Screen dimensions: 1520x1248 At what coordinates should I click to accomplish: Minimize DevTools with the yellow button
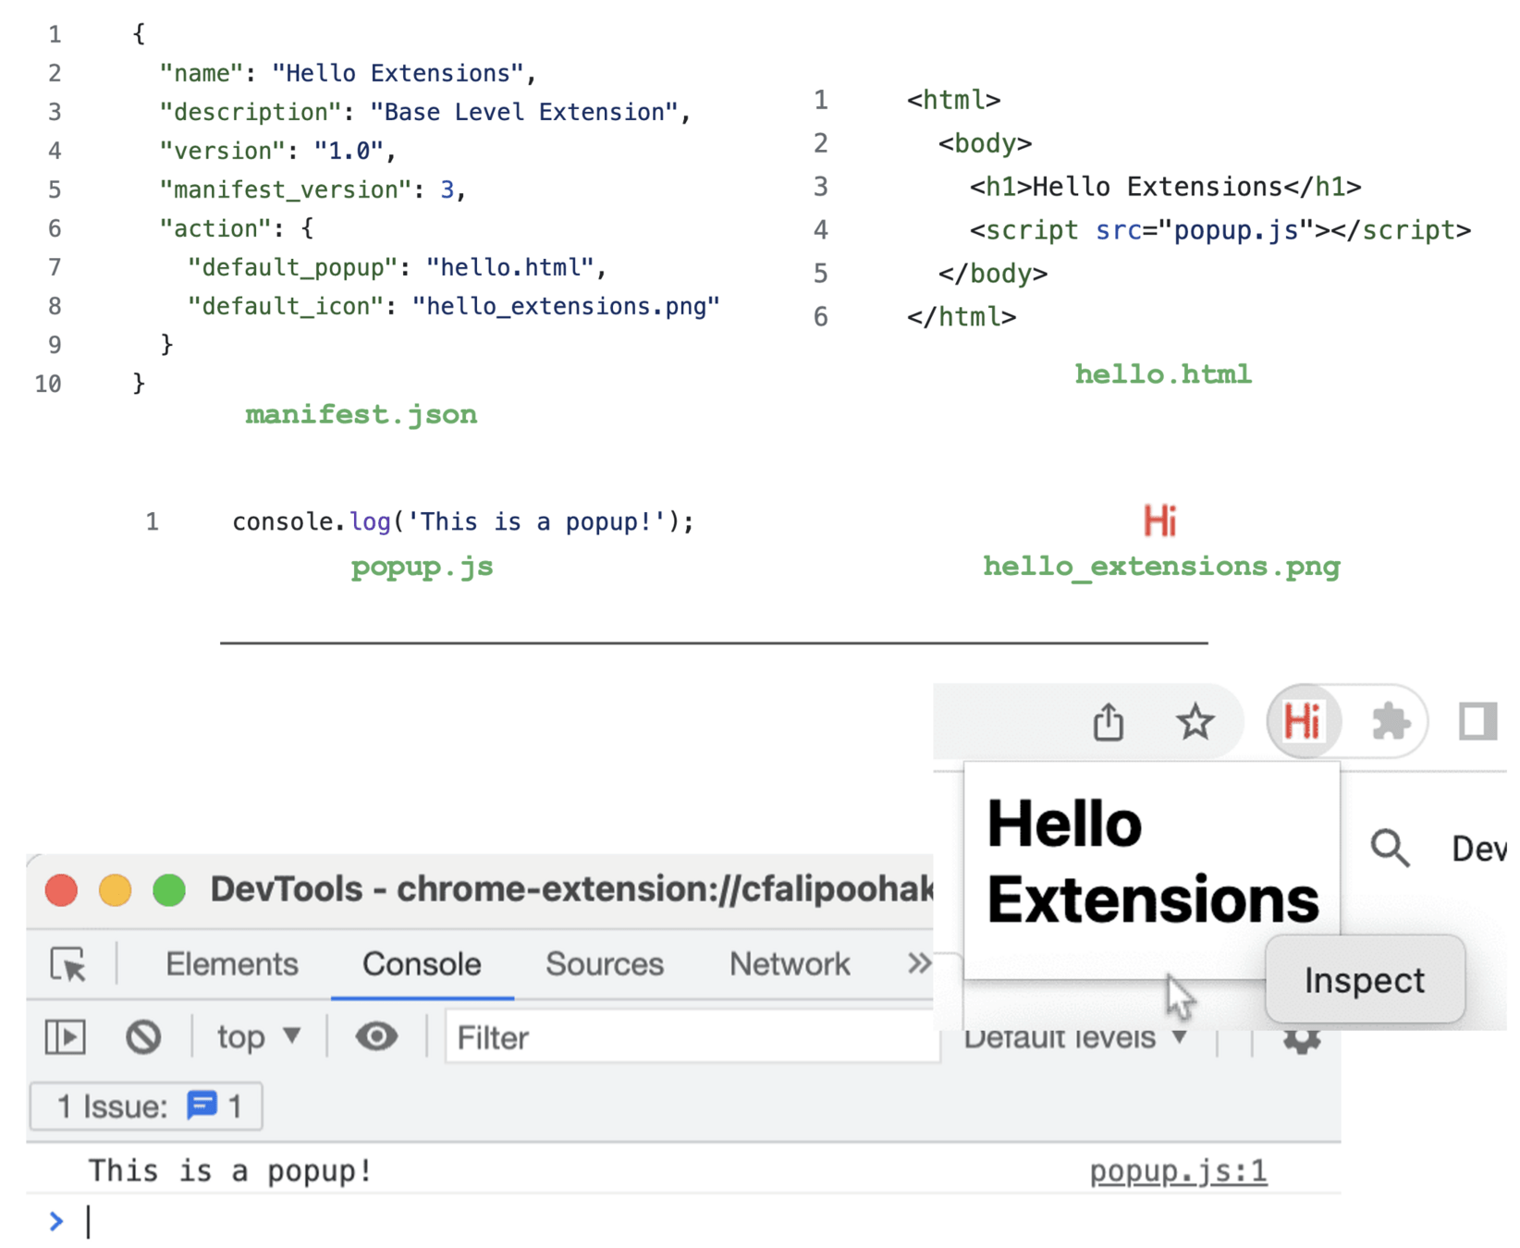[115, 890]
